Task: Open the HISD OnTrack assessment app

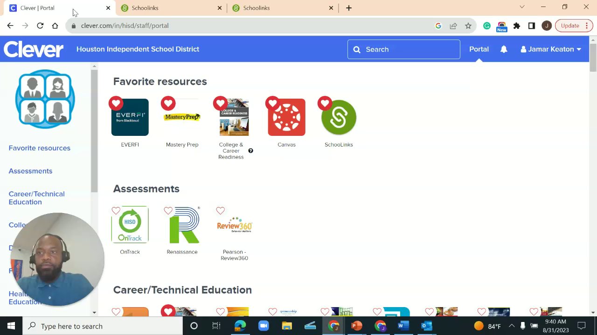Action: (x=130, y=225)
